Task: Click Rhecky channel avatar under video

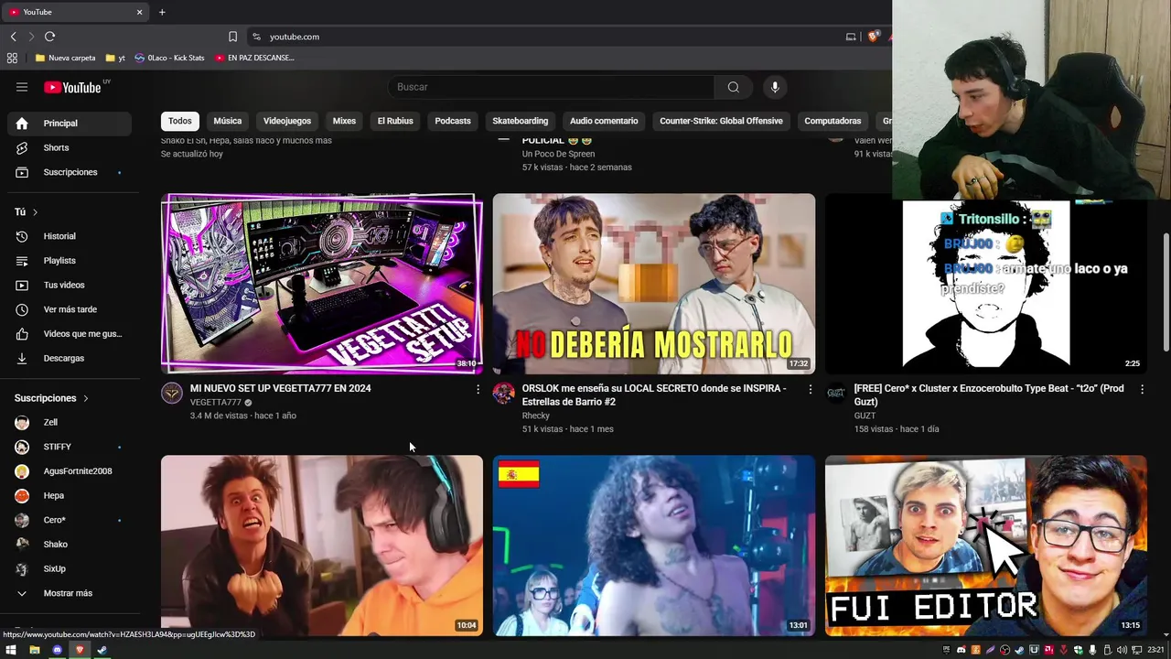Action: click(504, 394)
